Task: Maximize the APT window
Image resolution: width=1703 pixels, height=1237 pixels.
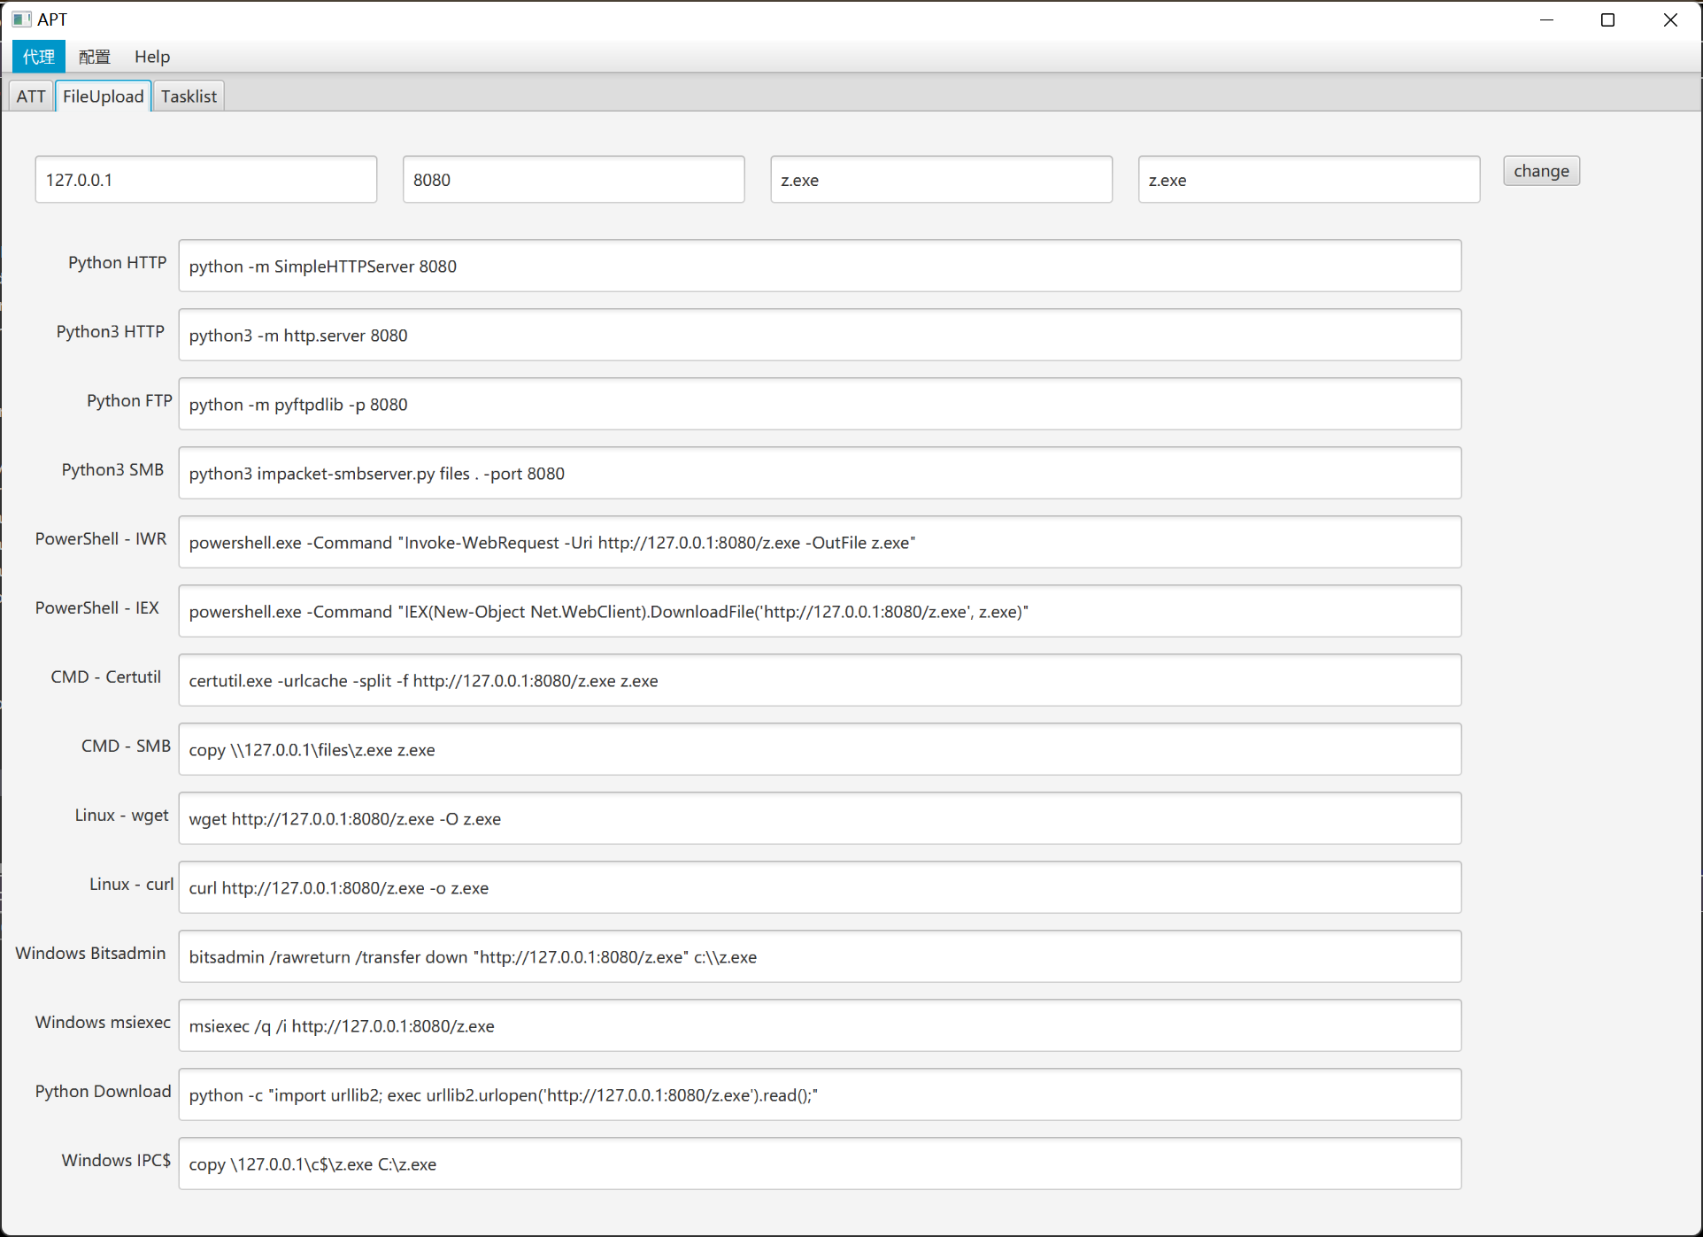Action: (x=1607, y=19)
